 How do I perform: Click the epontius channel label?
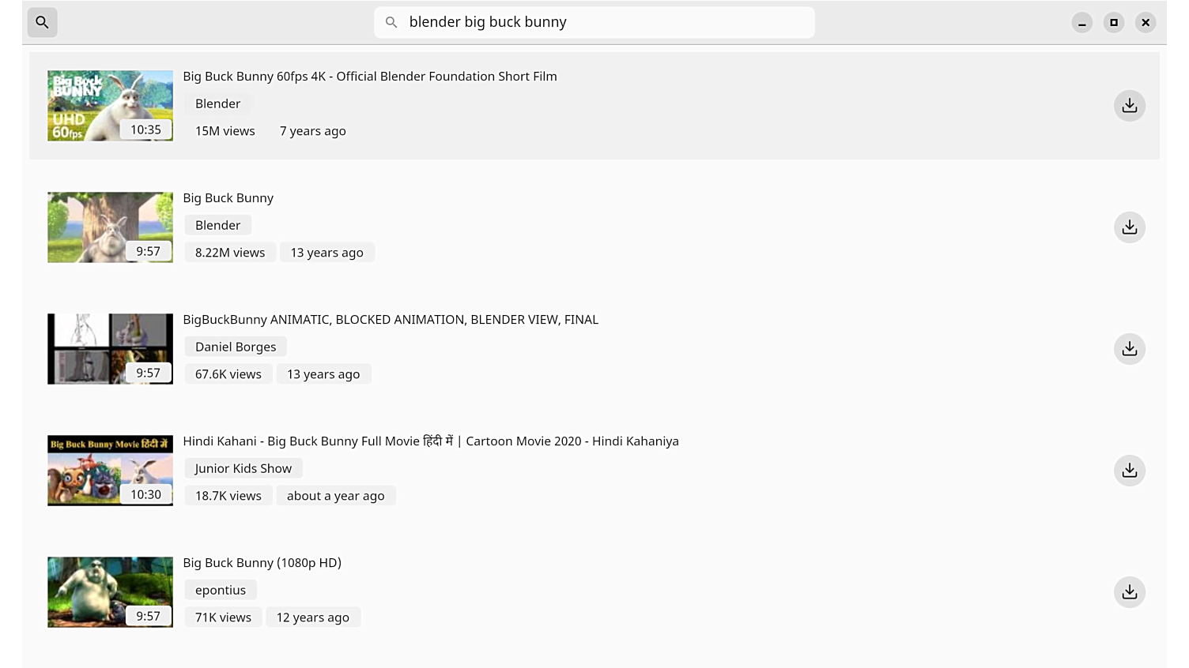pos(221,590)
